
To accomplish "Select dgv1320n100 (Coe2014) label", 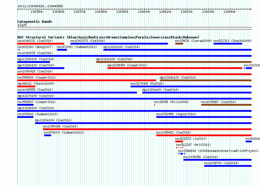I will (x=53, y=120).
